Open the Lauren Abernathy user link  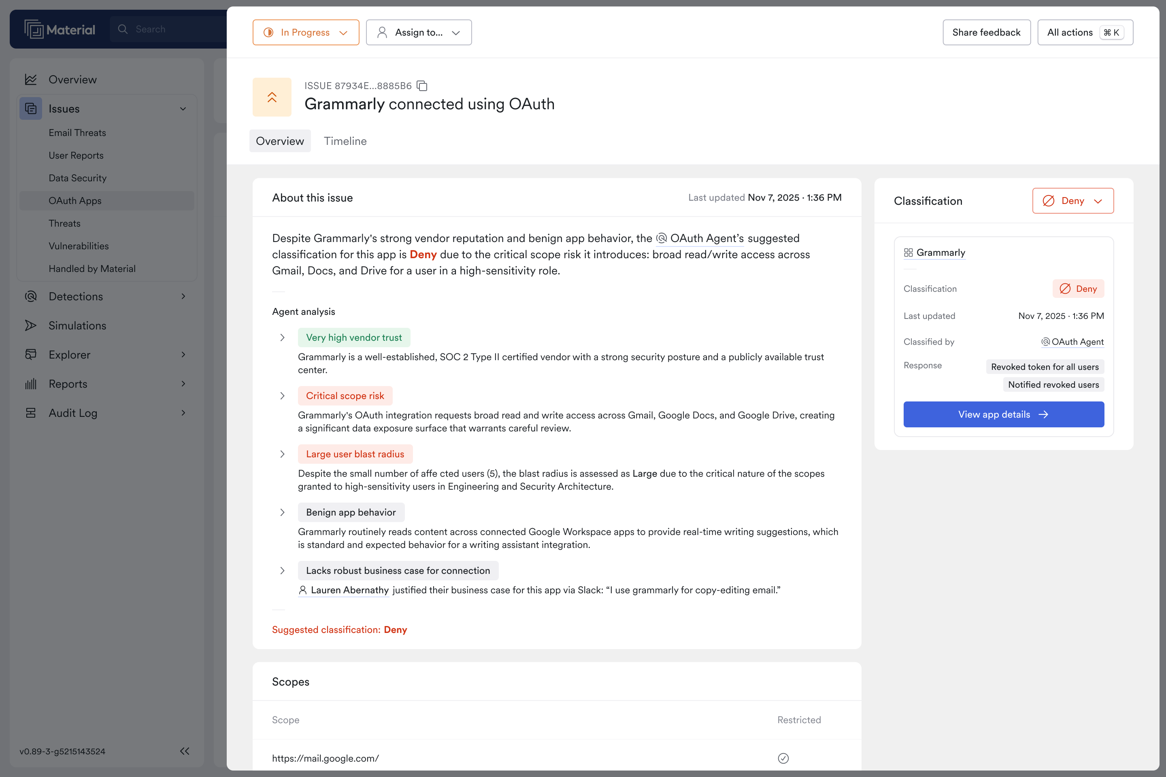click(x=349, y=590)
